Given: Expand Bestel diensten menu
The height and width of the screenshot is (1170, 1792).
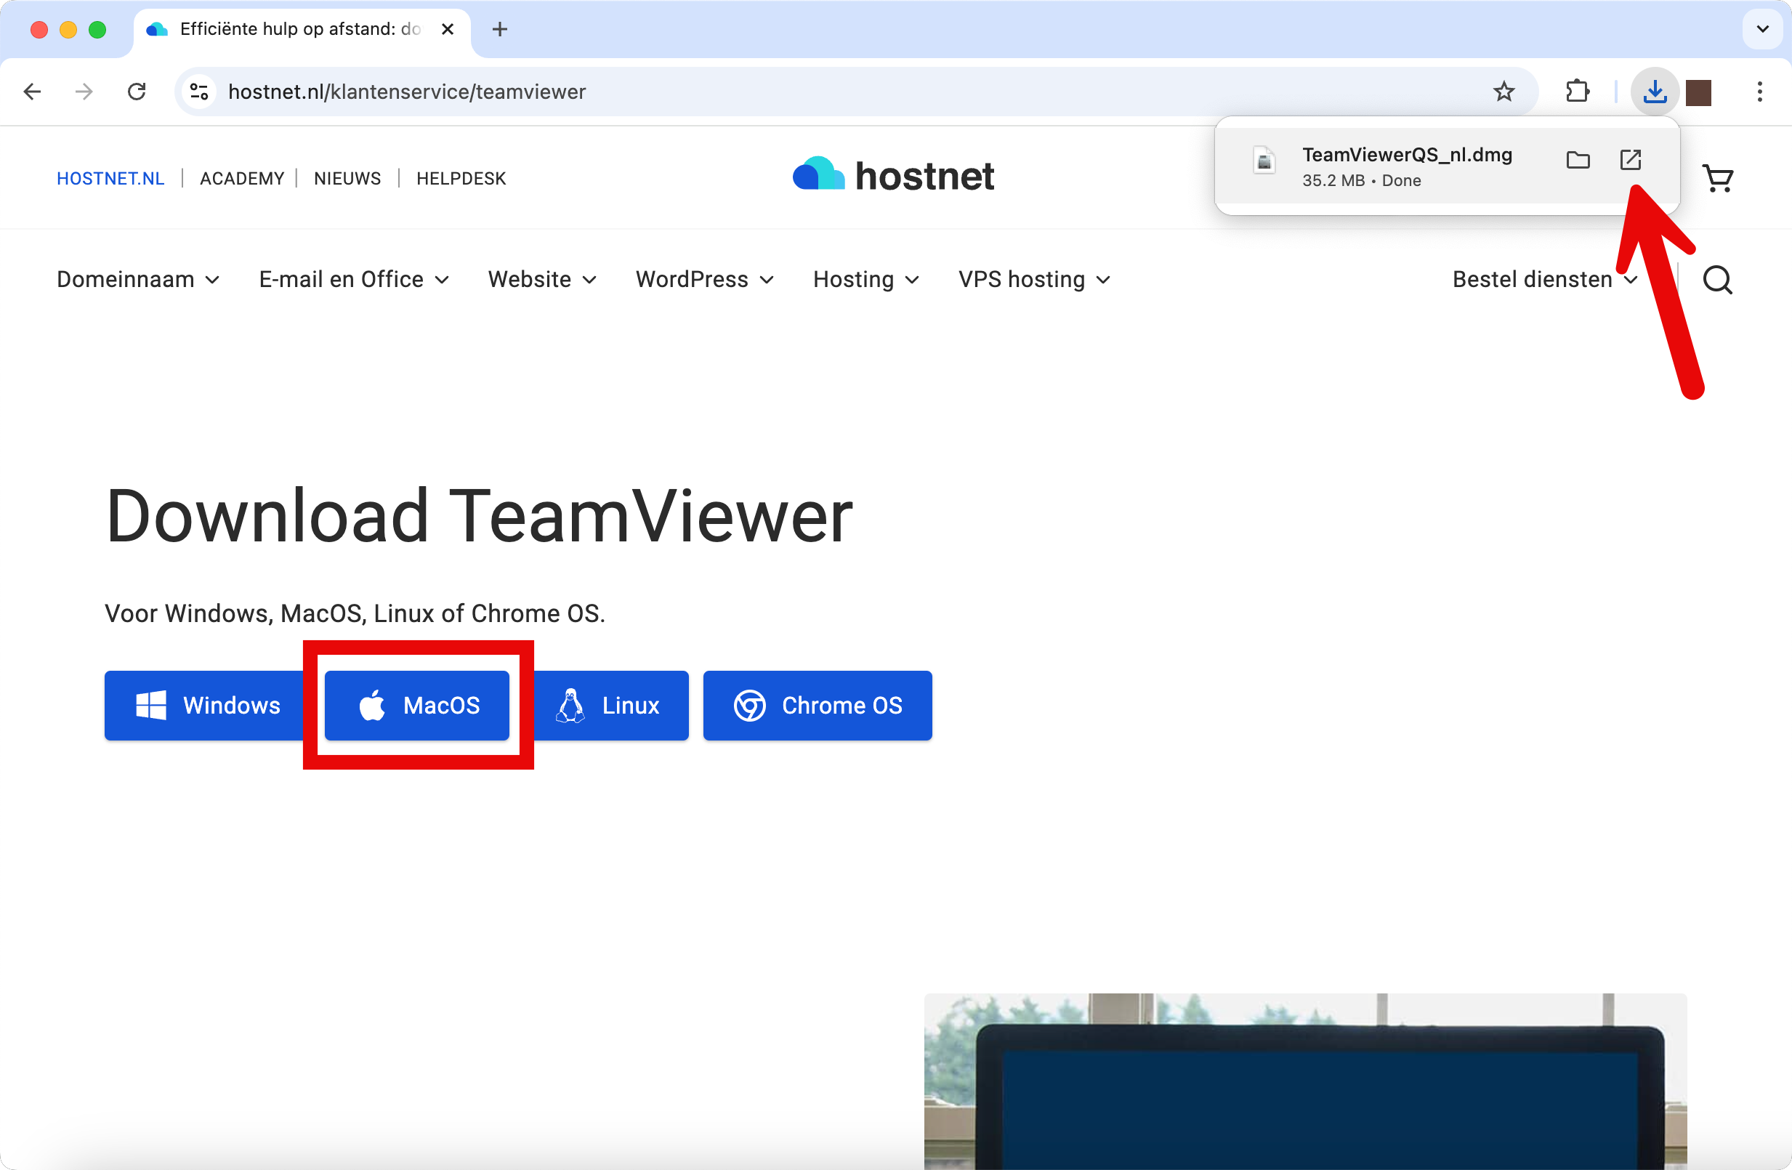Looking at the screenshot, I should coord(1545,279).
